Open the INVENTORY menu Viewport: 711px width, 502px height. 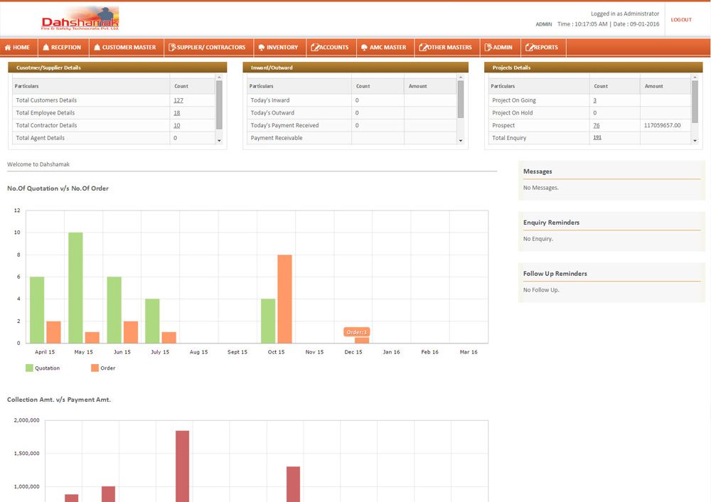coord(279,47)
